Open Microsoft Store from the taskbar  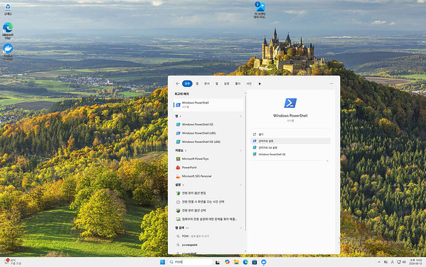point(254,262)
